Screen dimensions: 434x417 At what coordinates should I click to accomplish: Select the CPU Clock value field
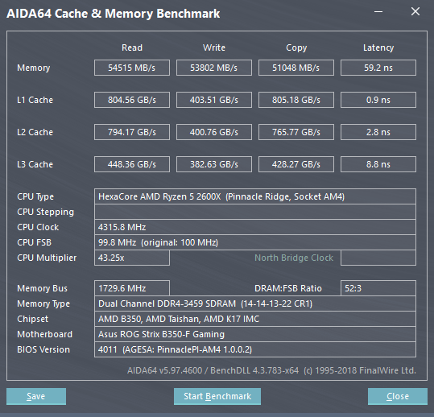pyautogui.click(x=255, y=227)
